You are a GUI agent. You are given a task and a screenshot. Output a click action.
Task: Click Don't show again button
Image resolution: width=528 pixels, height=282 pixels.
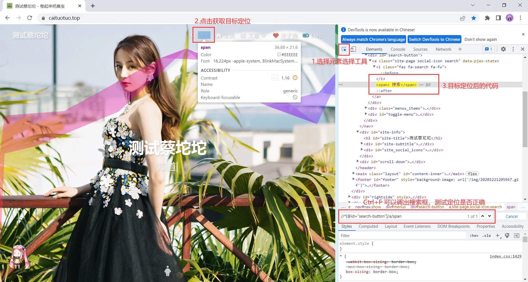[481, 39]
